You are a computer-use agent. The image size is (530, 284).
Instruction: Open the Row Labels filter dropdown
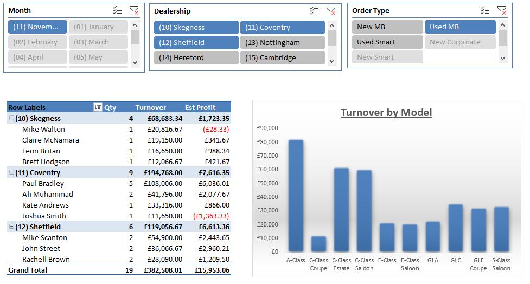tap(98, 107)
